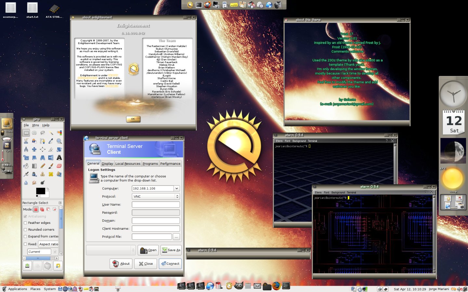The image size is (468, 292).
Task: Open Eterm menu in grid-background eterm window
Action: pos(279,141)
